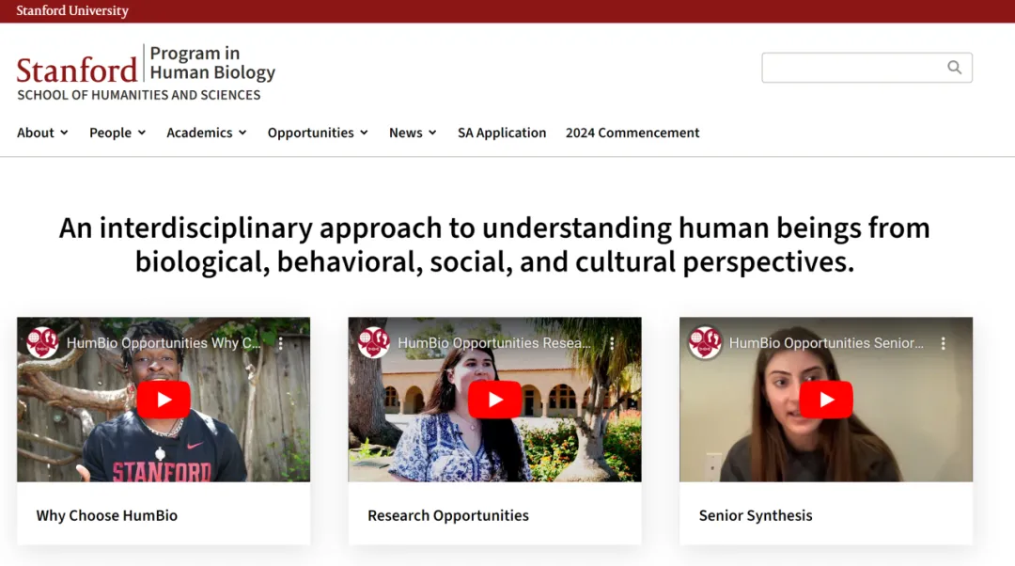Image resolution: width=1015 pixels, height=566 pixels.
Task: Play the Research Opportunities video
Action: coord(494,400)
